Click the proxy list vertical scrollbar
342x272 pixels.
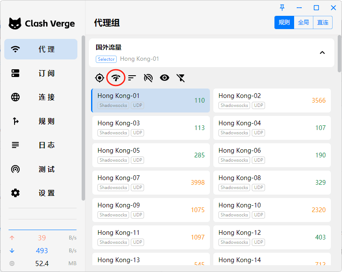339,56
